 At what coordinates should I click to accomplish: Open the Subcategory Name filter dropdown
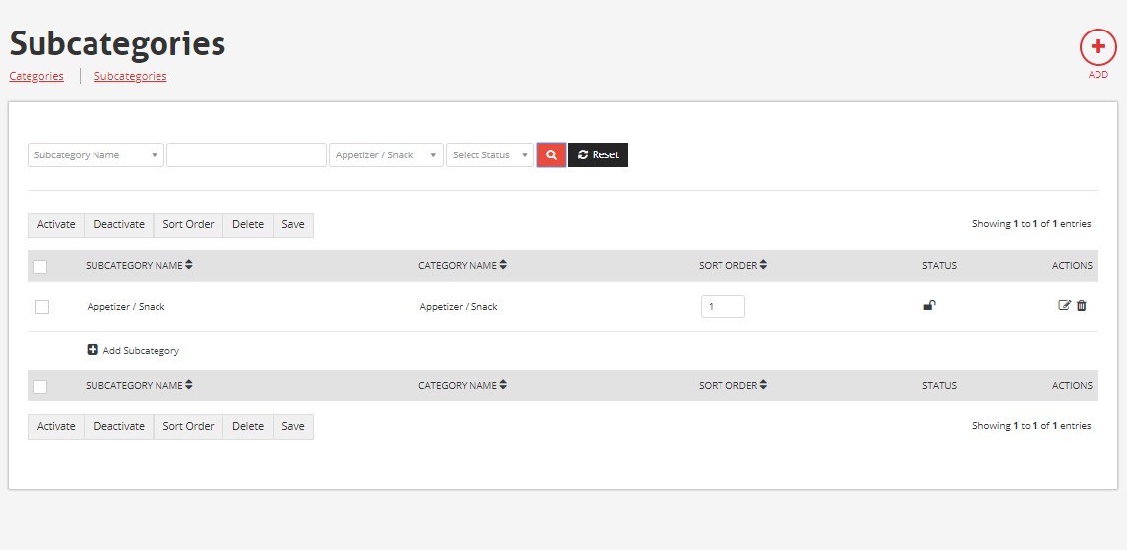[x=95, y=155]
